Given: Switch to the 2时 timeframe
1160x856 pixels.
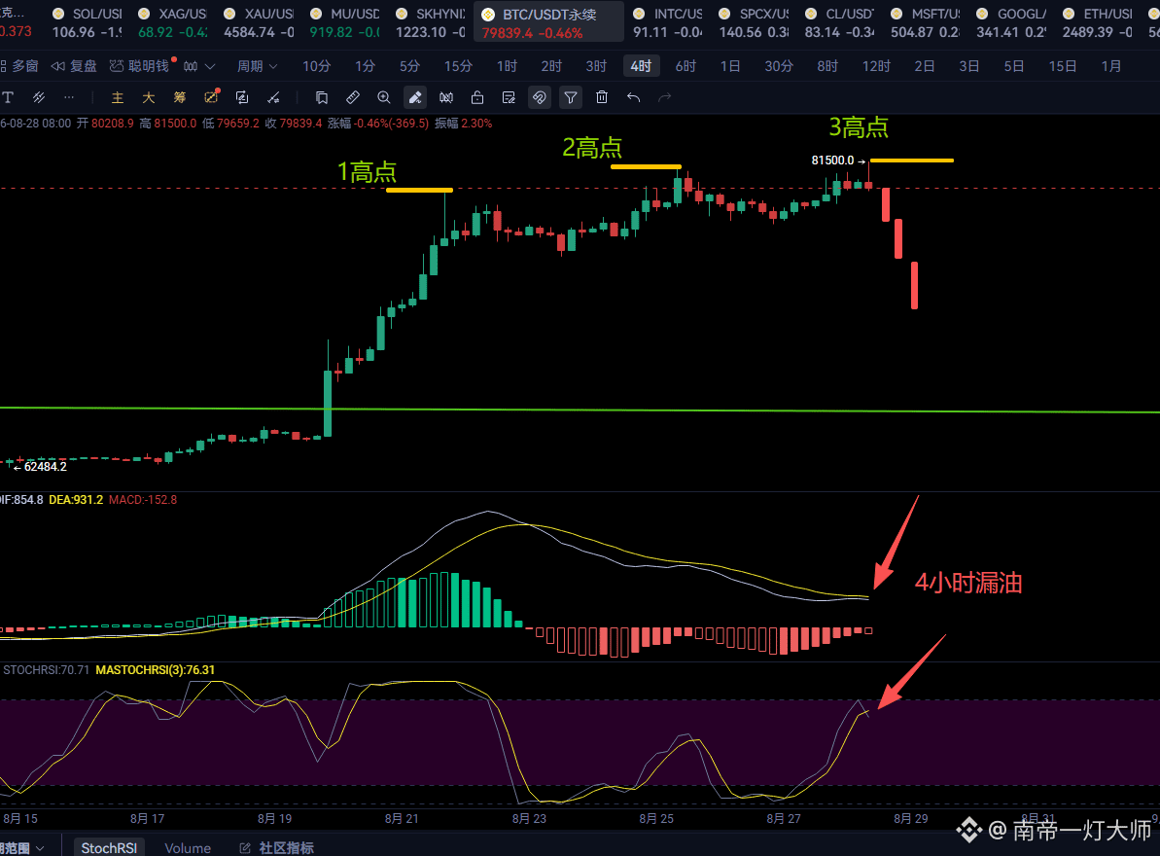Looking at the screenshot, I should tap(551, 66).
